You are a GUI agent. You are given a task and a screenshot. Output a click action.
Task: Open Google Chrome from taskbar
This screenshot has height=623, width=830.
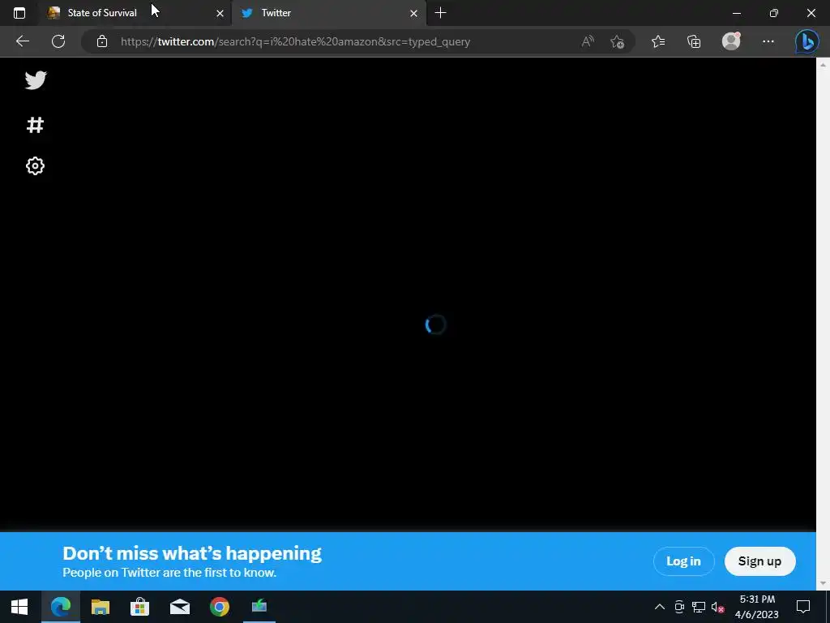(x=219, y=607)
